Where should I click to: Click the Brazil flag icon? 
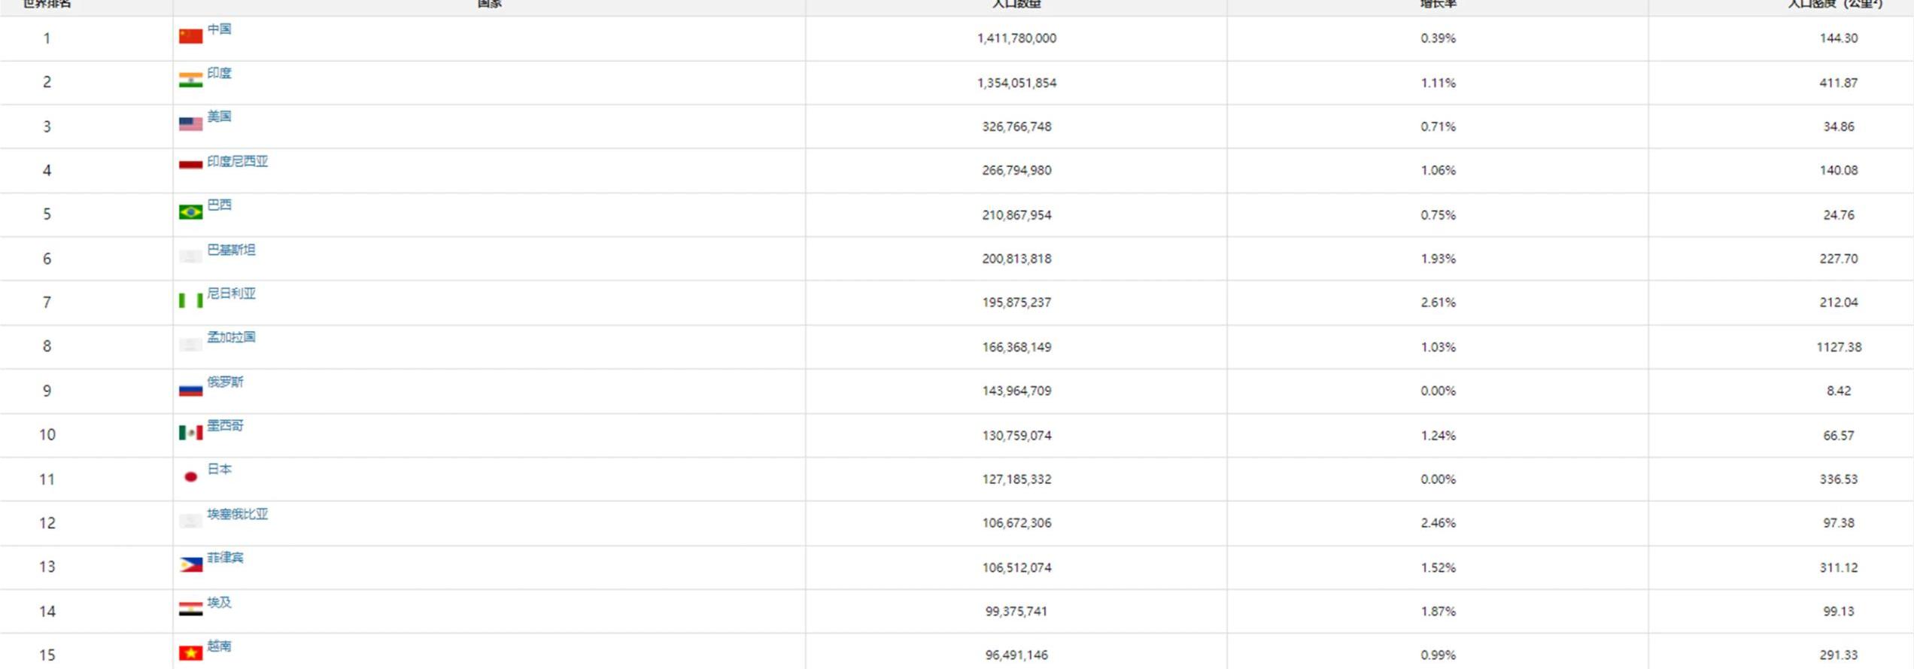190,212
